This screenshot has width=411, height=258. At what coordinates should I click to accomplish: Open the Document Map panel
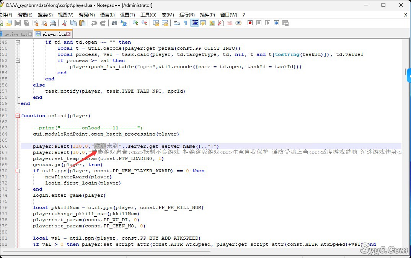(212, 23)
